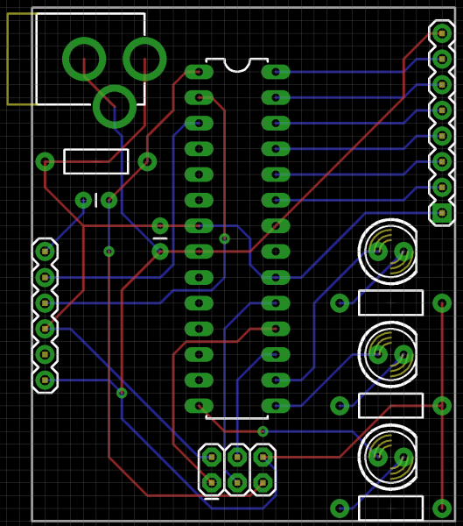Viewport: 463px width, 526px height.
Task: Click the top-right pad of the DIP chip
Action: pyautogui.click(x=276, y=72)
